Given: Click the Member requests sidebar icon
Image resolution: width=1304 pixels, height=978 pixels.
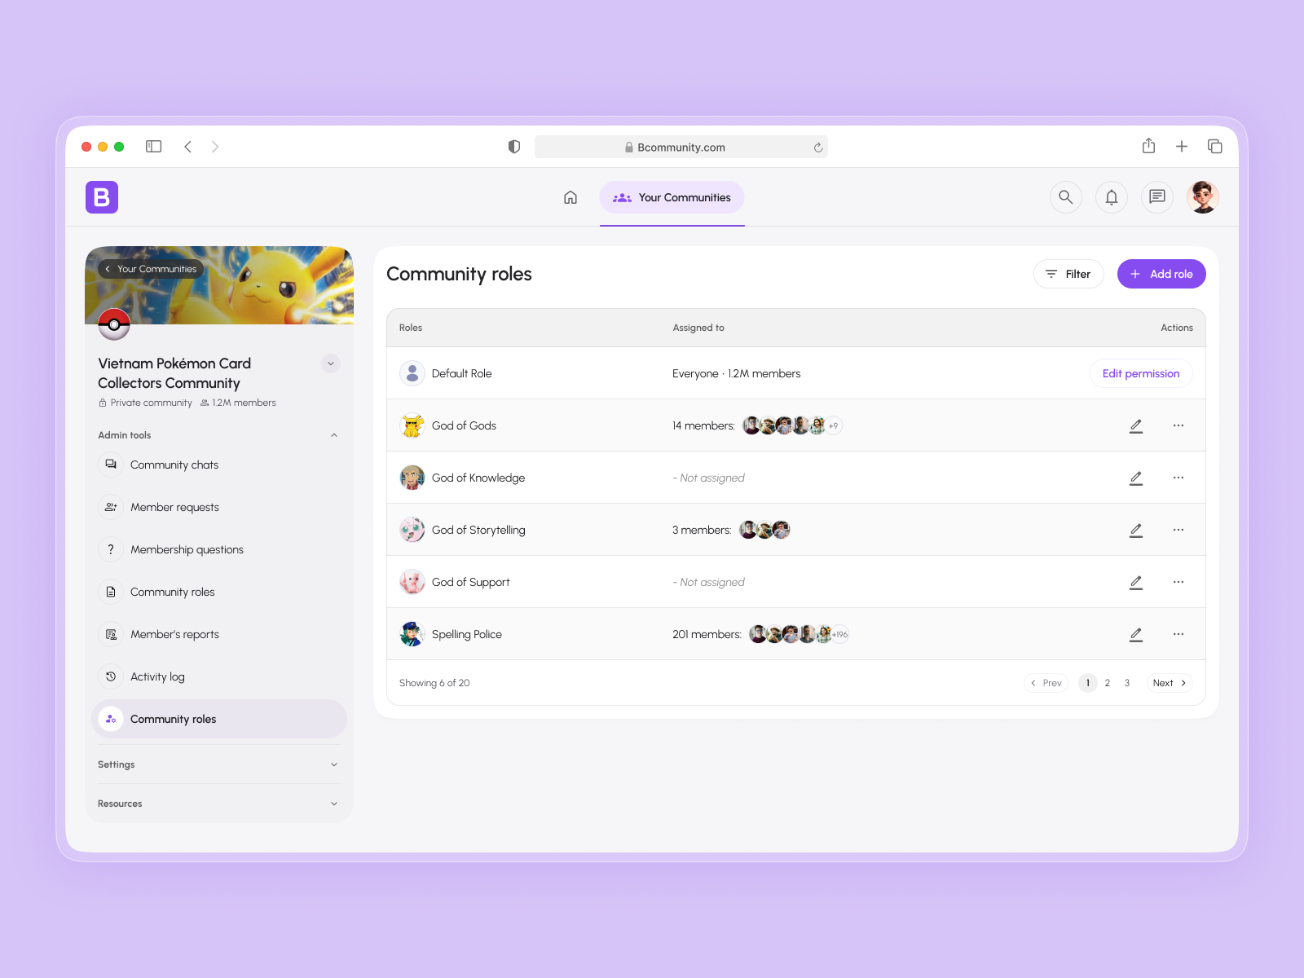Looking at the screenshot, I should (111, 507).
